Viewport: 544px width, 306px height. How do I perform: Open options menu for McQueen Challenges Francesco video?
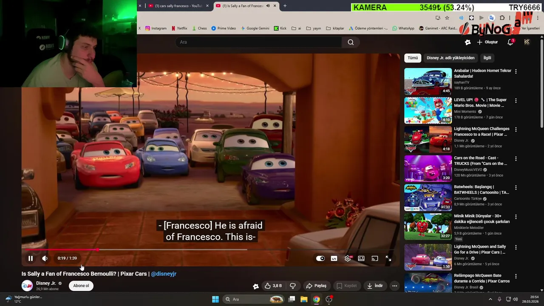coord(516,130)
